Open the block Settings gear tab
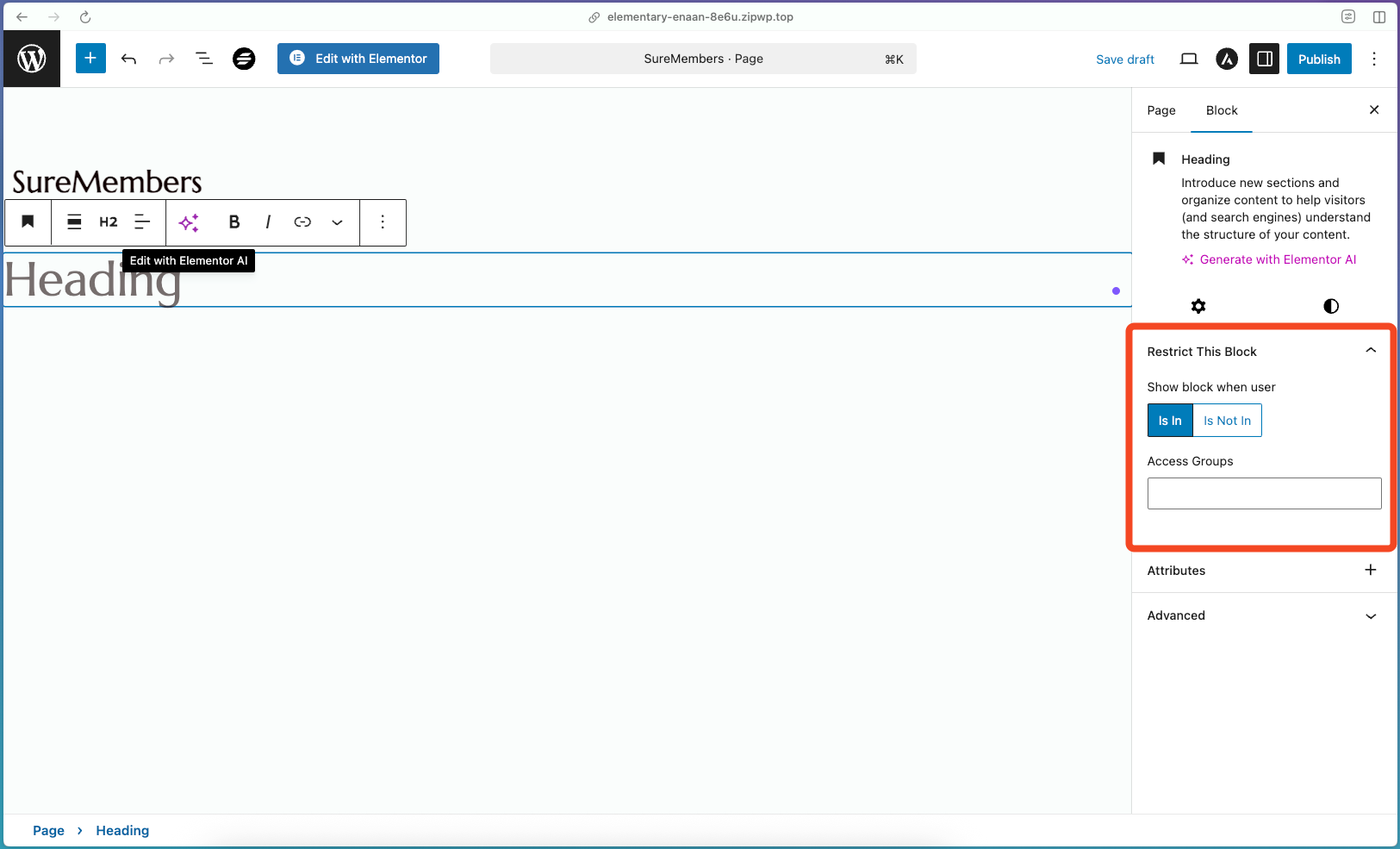 pos(1198,306)
